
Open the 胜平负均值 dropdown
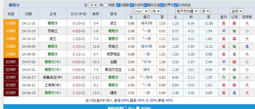click(187, 11)
